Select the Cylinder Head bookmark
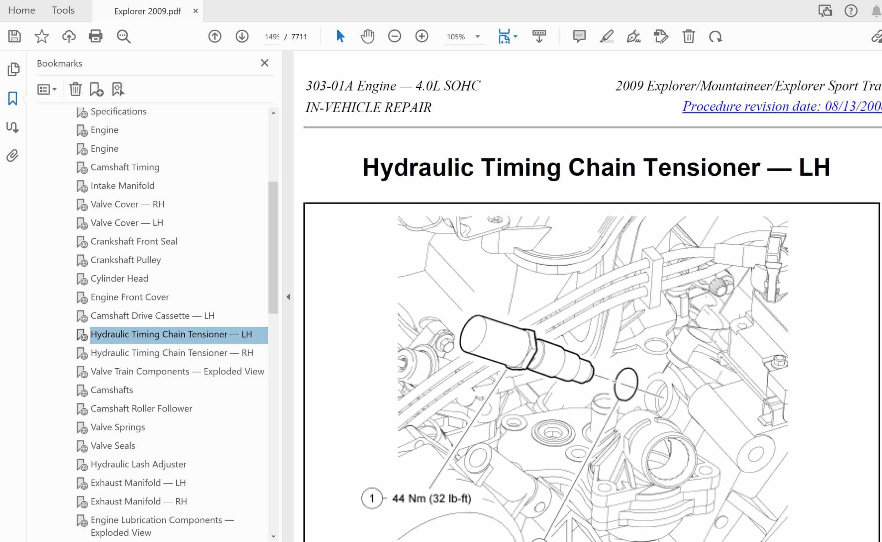This screenshot has height=542, width=882. [x=119, y=278]
